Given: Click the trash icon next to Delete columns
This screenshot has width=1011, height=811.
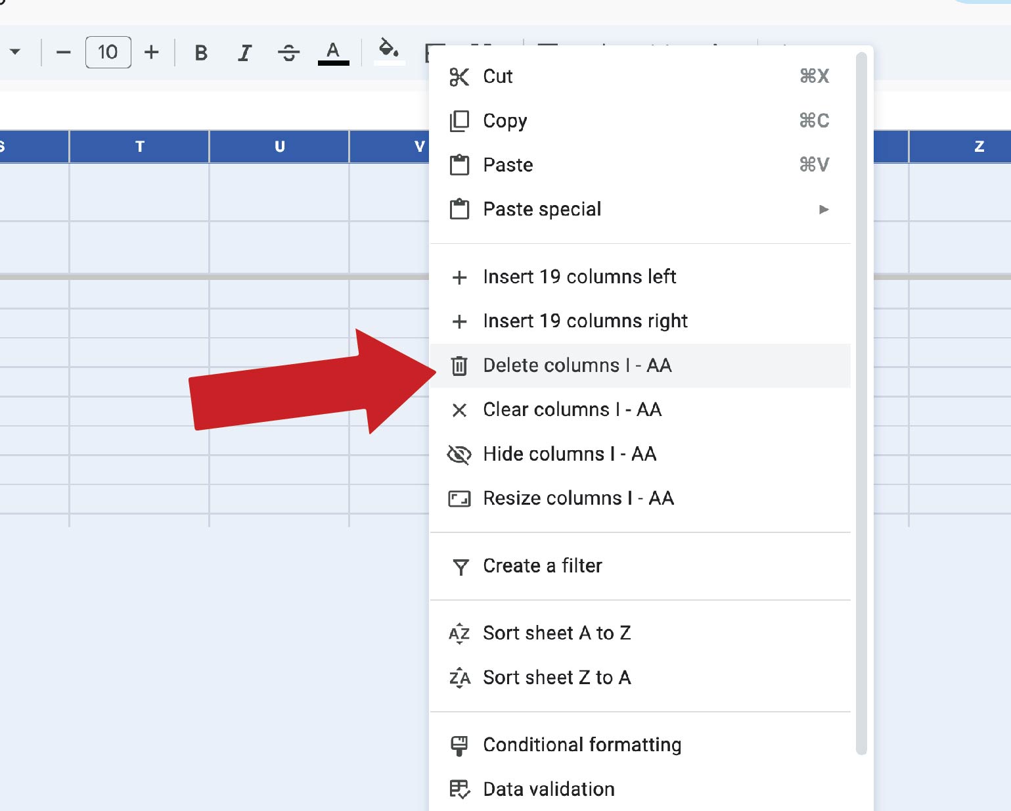Looking at the screenshot, I should click(460, 365).
